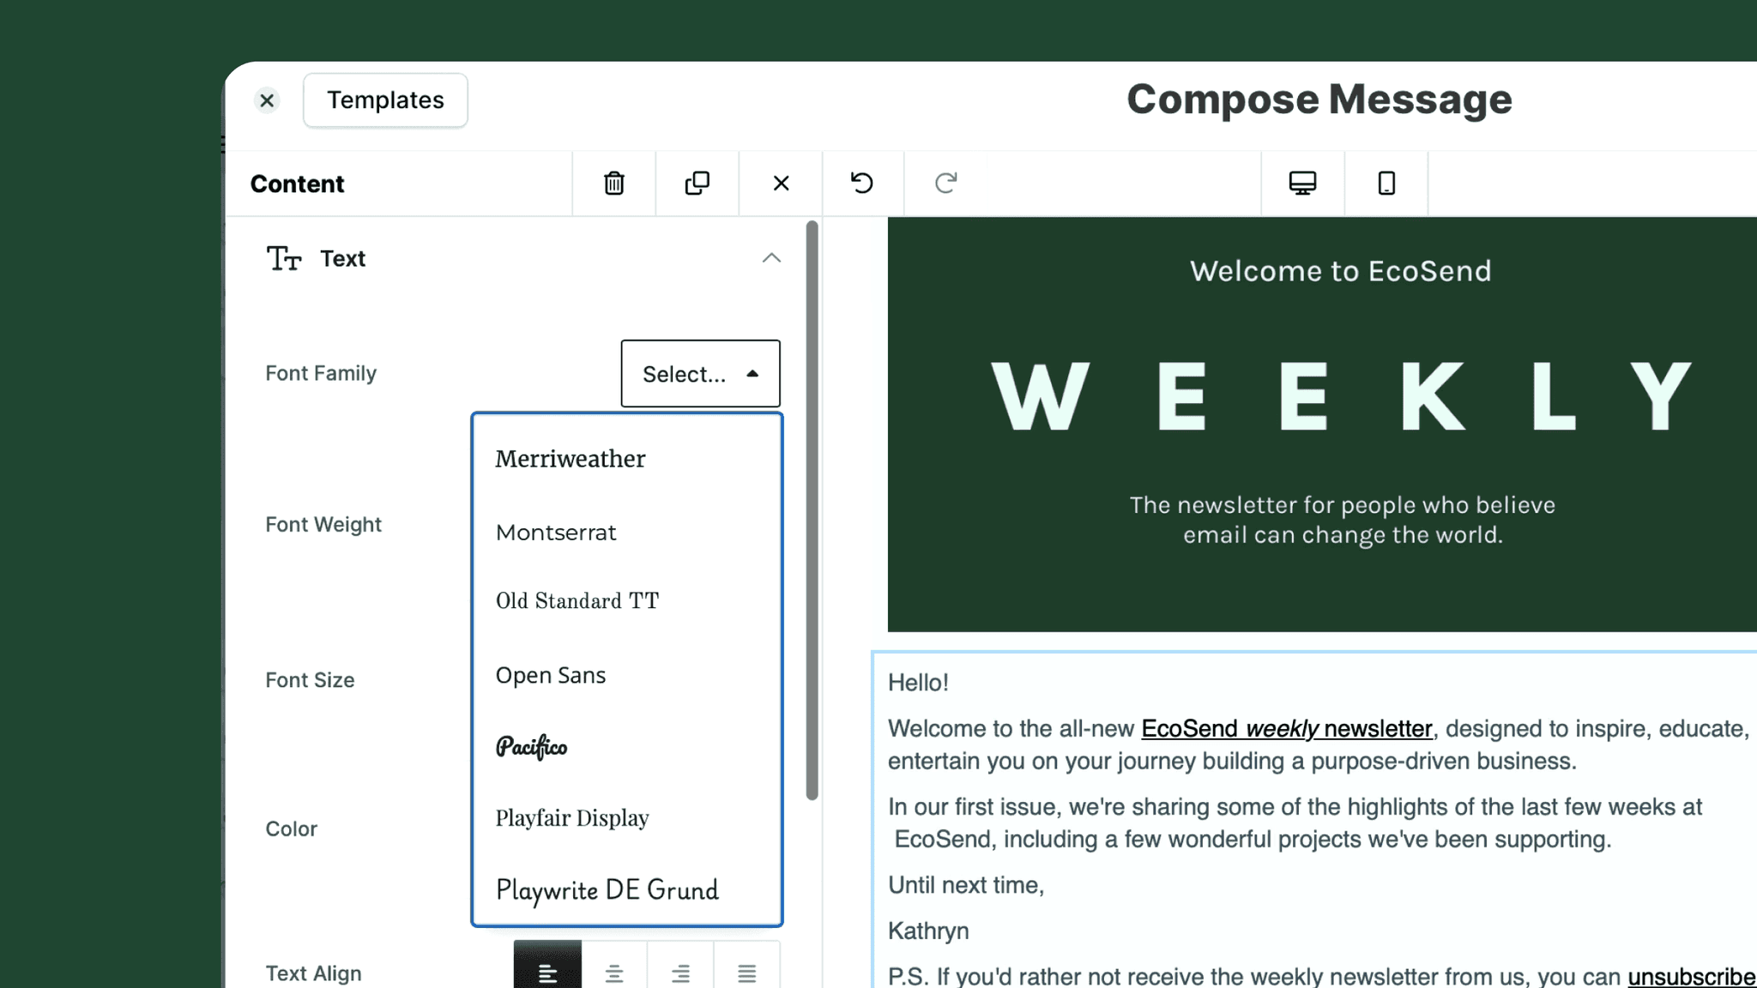The height and width of the screenshot is (988, 1757).
Task: Click the unsubscribe link
Action: click(x=1692, y=976)
